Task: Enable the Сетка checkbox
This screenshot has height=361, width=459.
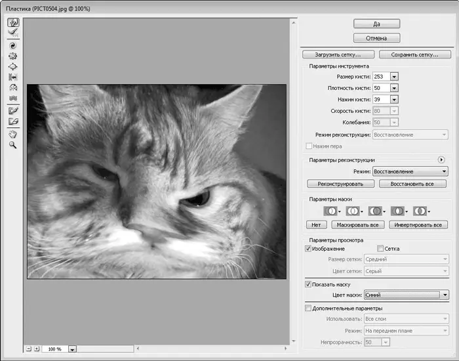Action: pos(380,249)
